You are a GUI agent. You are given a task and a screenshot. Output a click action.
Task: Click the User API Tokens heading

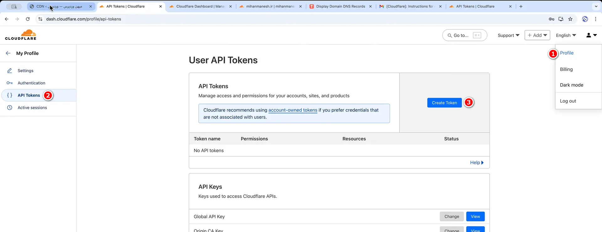[223, 60]
